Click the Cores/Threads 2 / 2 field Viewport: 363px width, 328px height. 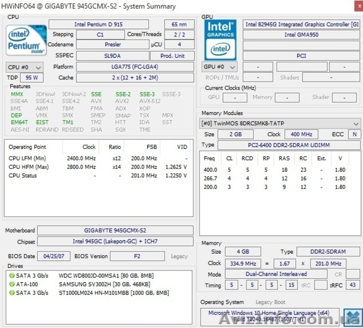pos(179,35)
